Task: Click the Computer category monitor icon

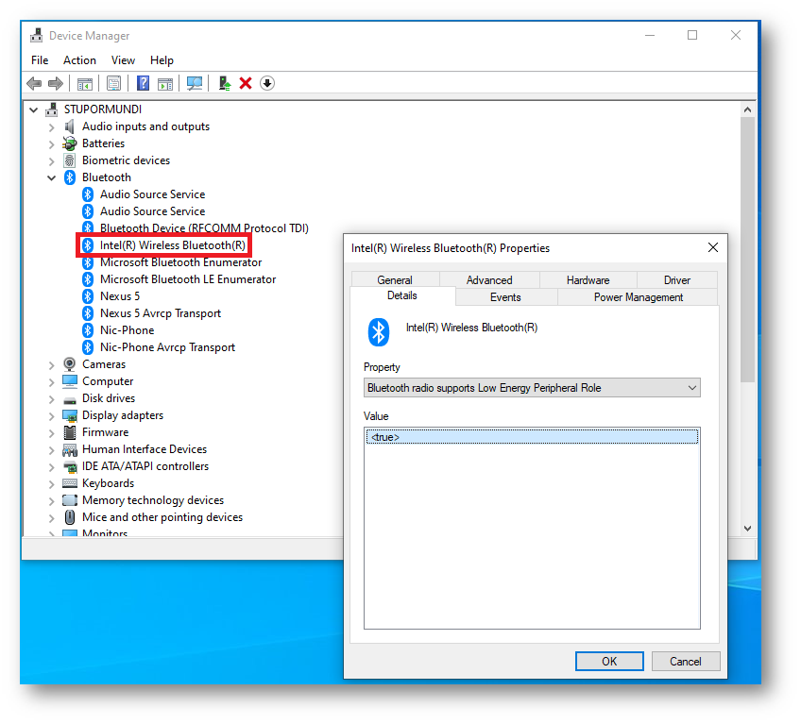Action: [70, 381]
